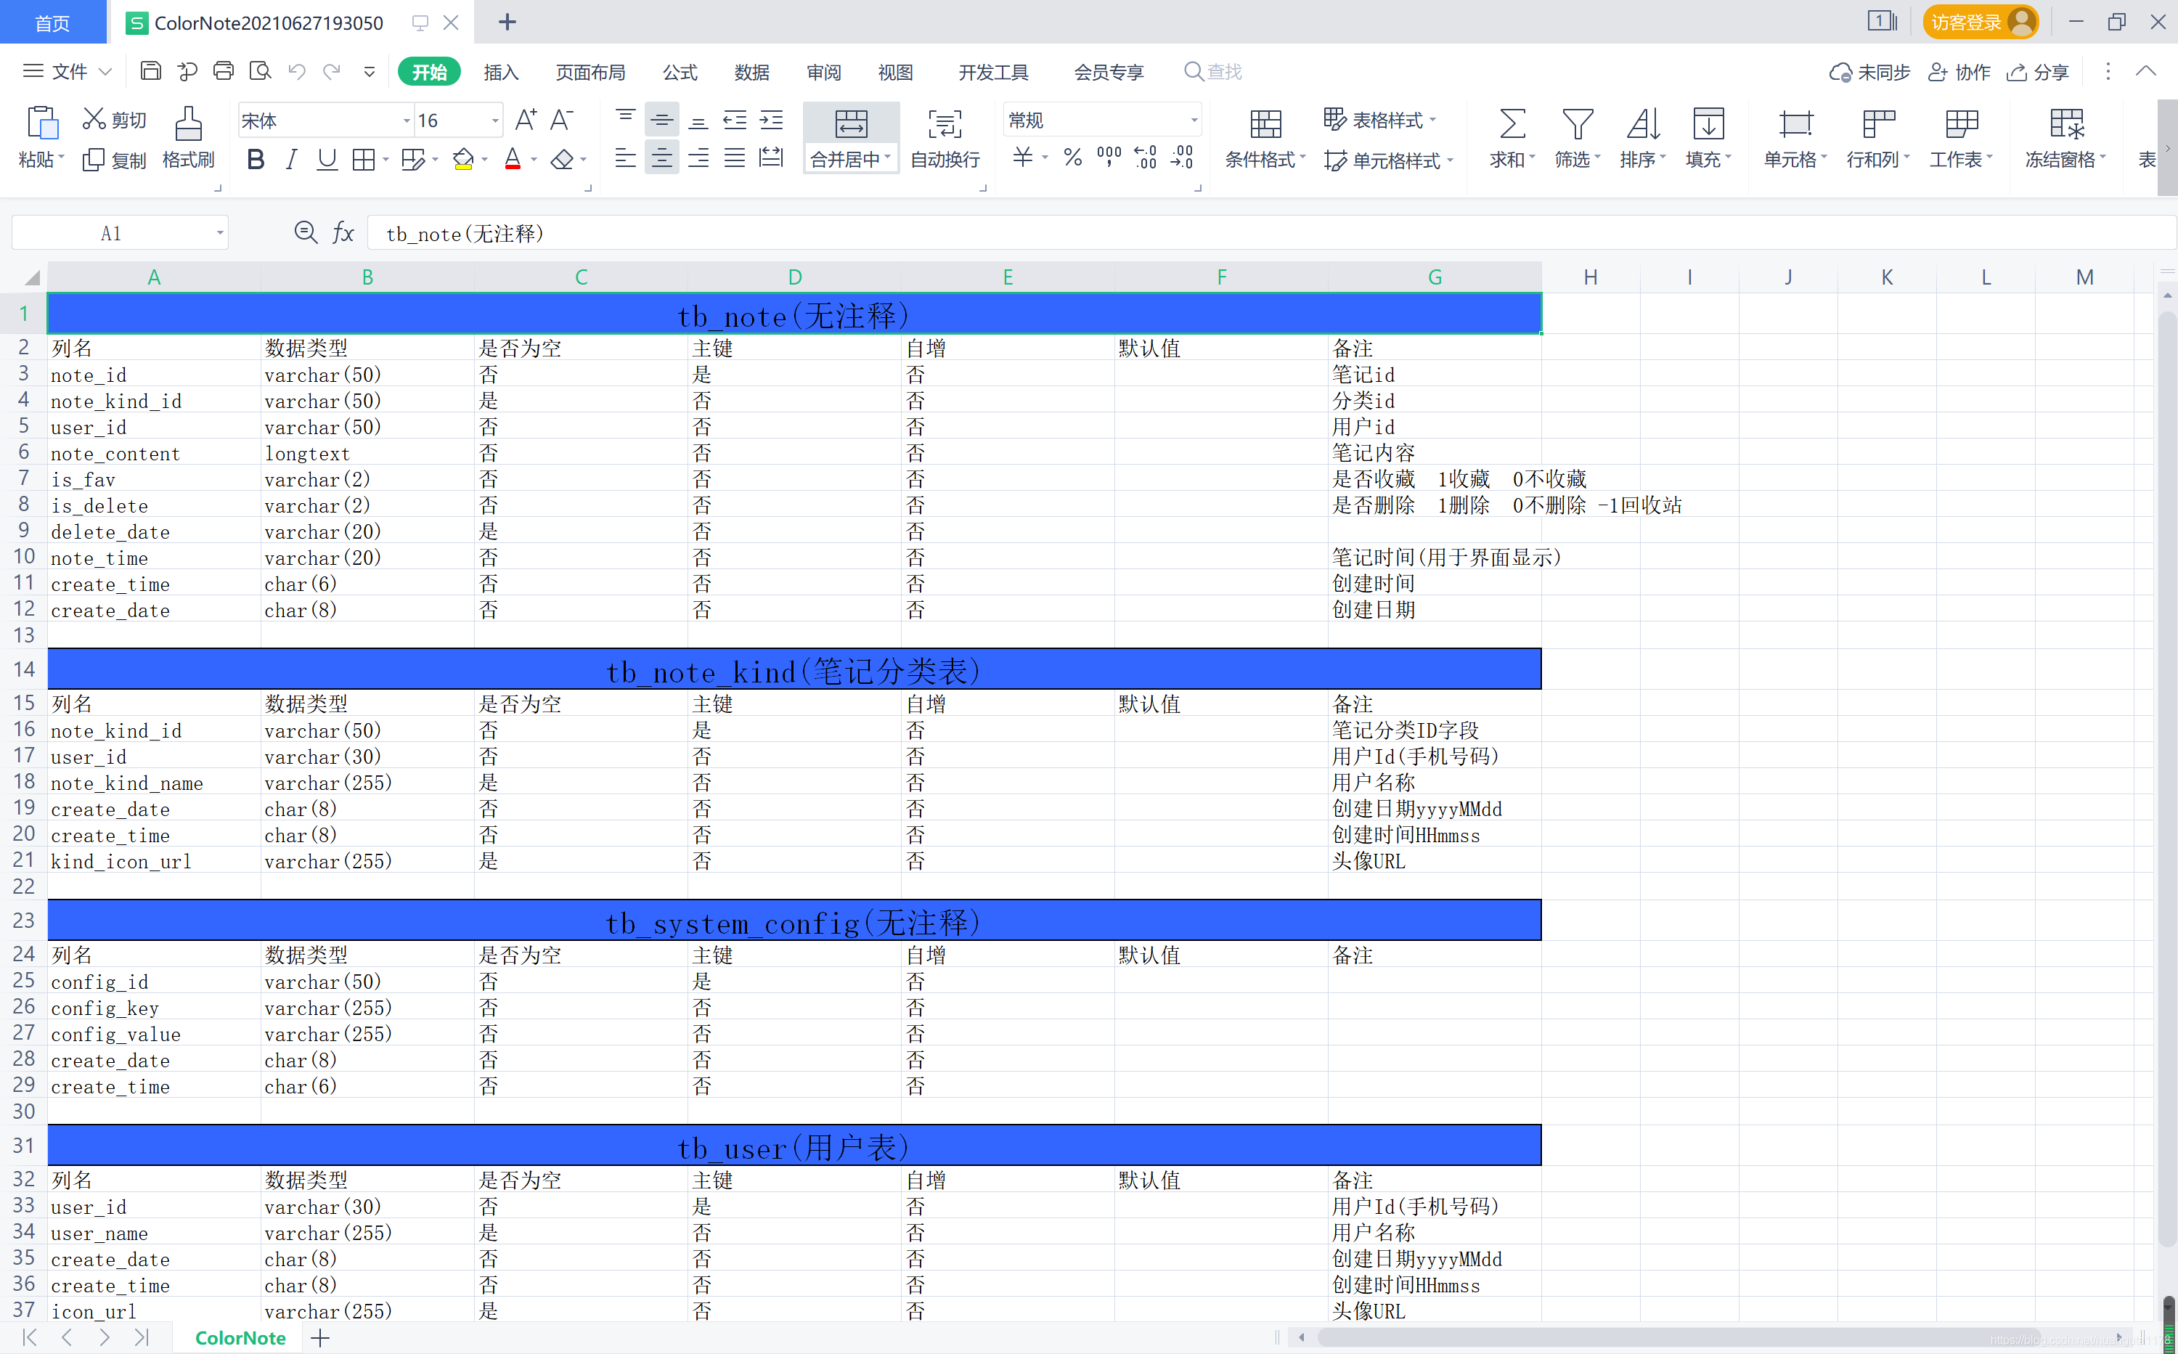
Task: Click the Copy button
Action: pos(114,160)
